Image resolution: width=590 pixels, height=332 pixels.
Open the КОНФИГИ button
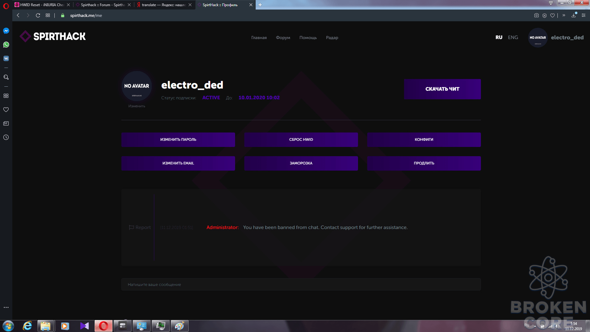424,140
